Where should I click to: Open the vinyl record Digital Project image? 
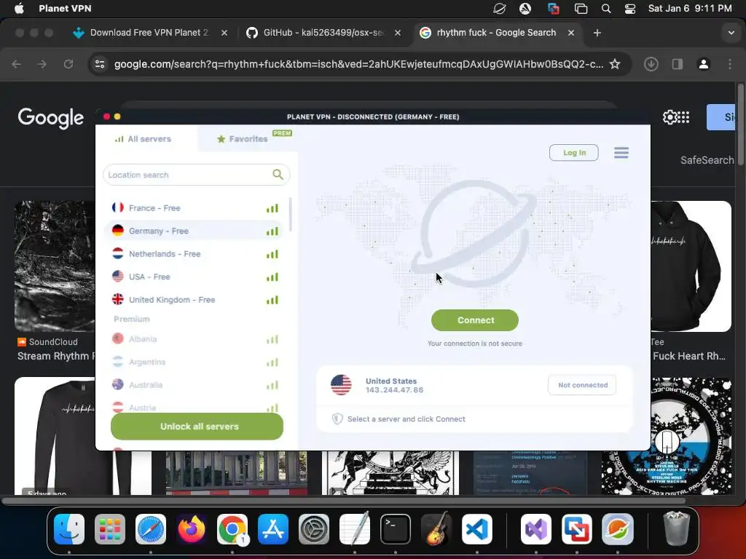click(667, 436)
